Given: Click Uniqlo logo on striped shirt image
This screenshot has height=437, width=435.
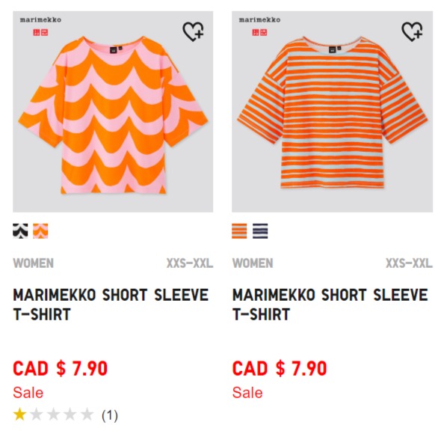Looking at the screenshot, I should click(x=259, y=33).
